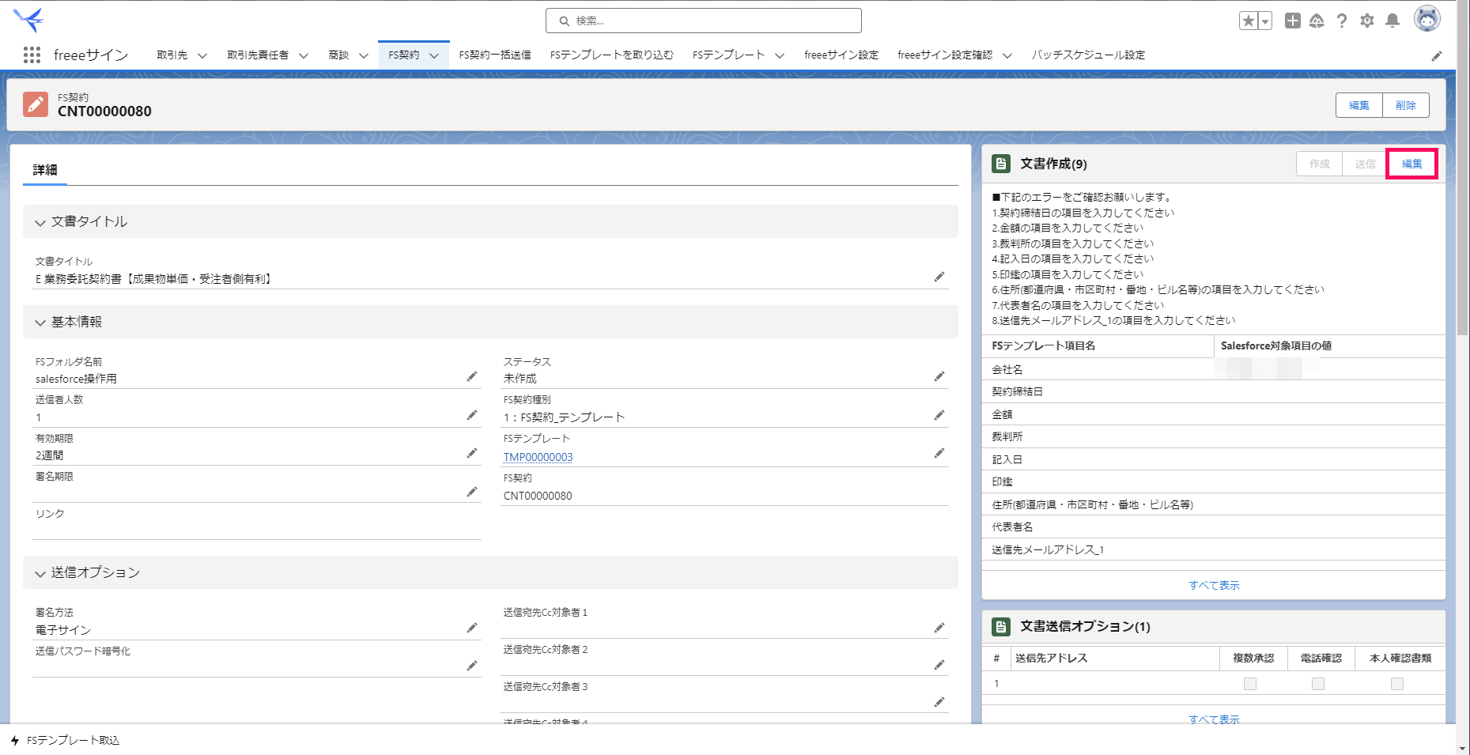Open the Favorites star icon
This screenshot has width=1470, height=755.
tap(1249, 21)
